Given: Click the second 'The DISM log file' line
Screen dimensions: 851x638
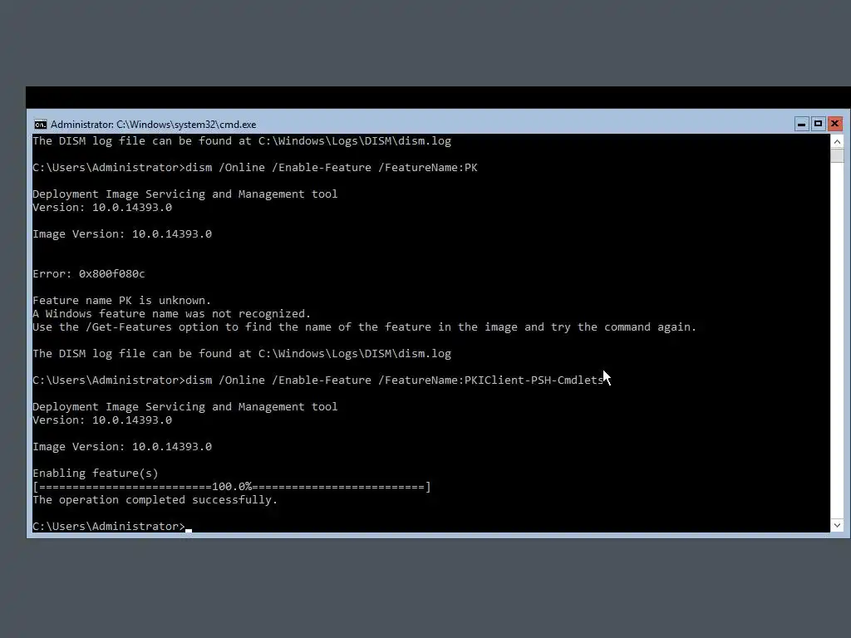Looking at the screenshot, I should (x=242, y=354).
